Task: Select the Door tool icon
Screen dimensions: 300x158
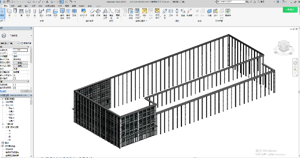Action: [15, 12]
